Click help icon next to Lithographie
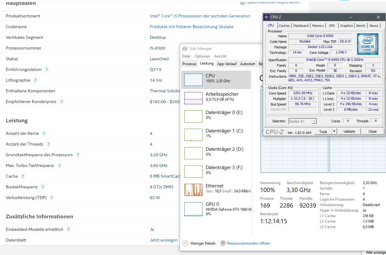Image resolution: width=386 pixels, height=255 pixels. click(35, 80)
